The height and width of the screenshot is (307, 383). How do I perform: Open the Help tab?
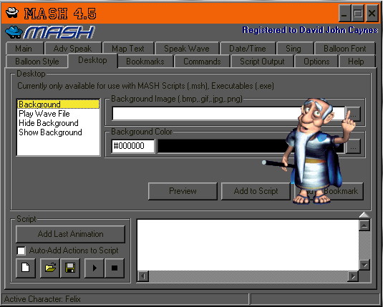(x=356, y=62)
